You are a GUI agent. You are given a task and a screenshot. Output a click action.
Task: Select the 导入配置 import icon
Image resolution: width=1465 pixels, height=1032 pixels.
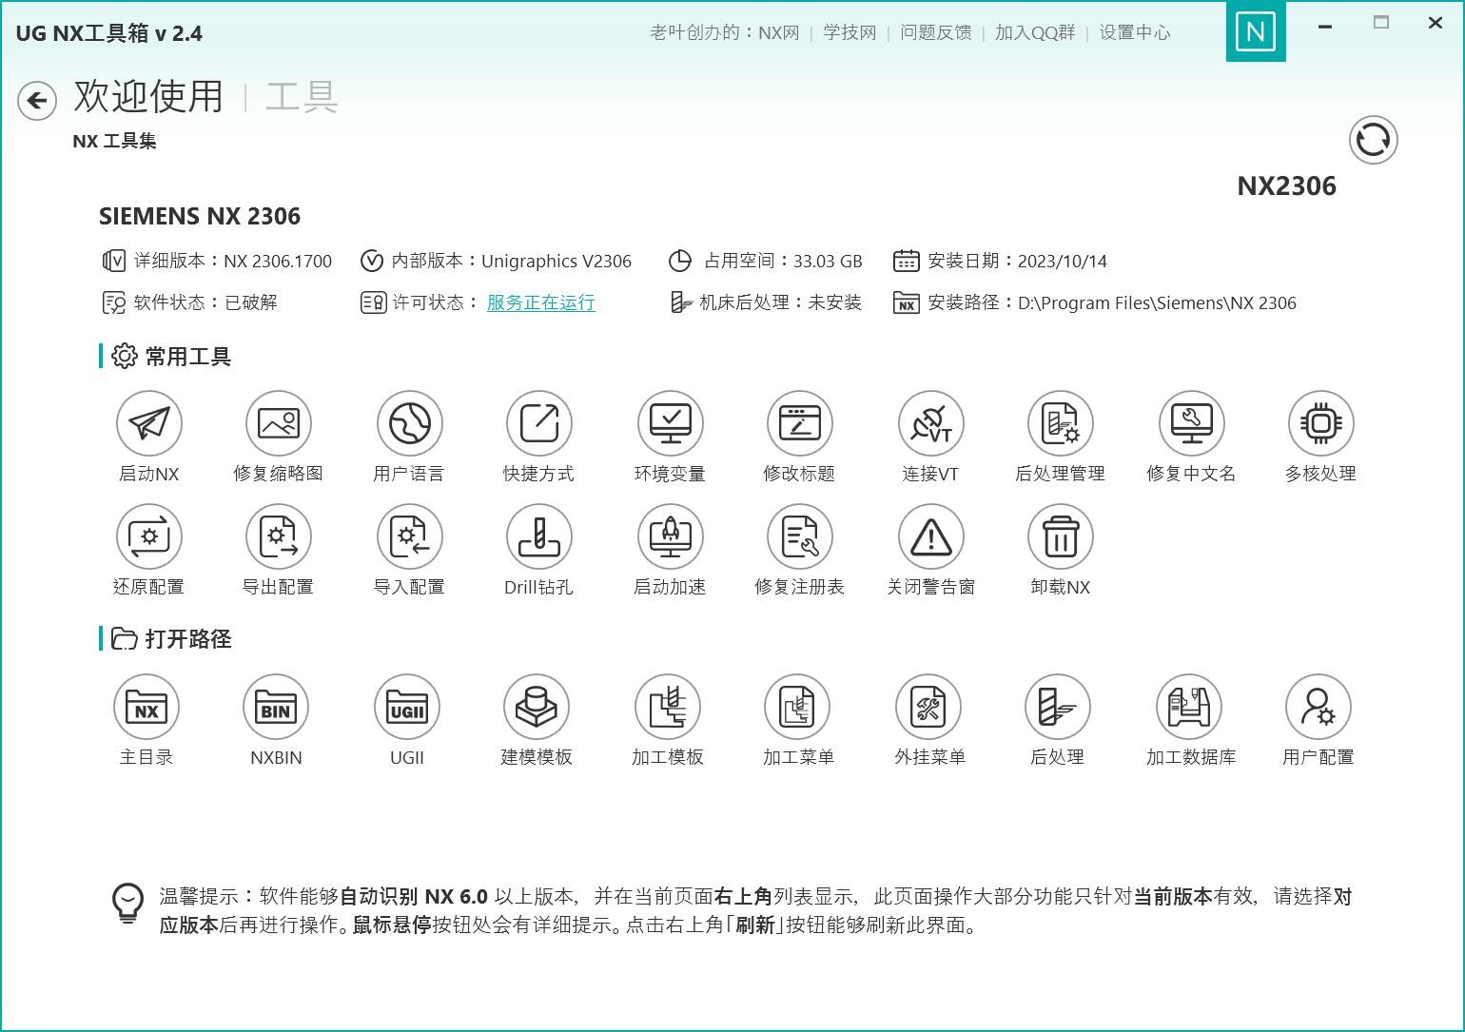pos(409,536)
